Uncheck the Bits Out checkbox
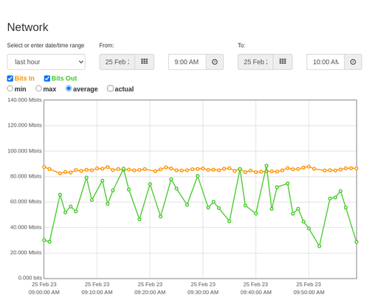 (47, 78)
